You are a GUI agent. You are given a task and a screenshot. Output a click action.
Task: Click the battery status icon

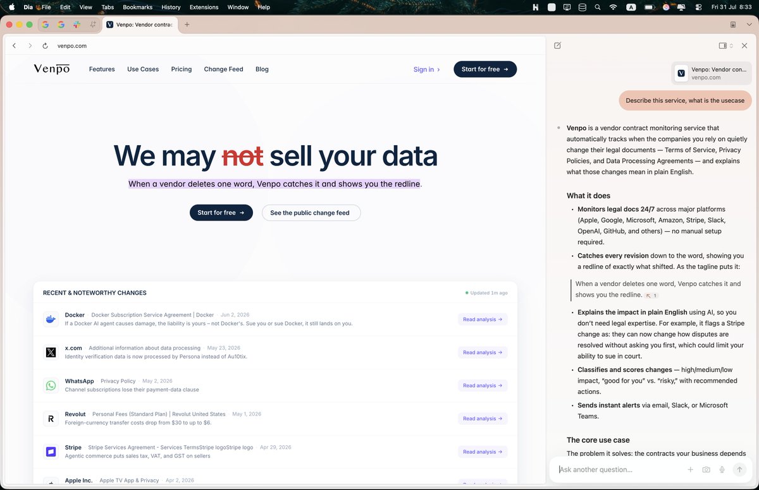pos(650,7)
